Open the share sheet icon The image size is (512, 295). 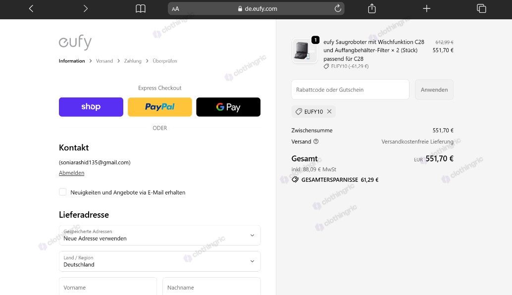click(372, 8)
